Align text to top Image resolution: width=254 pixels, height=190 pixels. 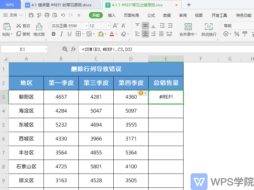click(x=137, y=26)
